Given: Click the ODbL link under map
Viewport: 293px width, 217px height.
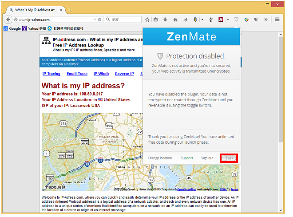Looking at the screenshot, I should [223, 189].
